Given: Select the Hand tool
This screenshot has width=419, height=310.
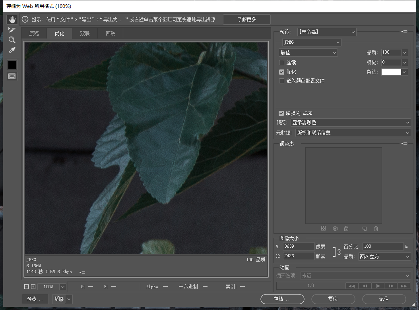Looking at the screenshot, I should coord(12,19).
